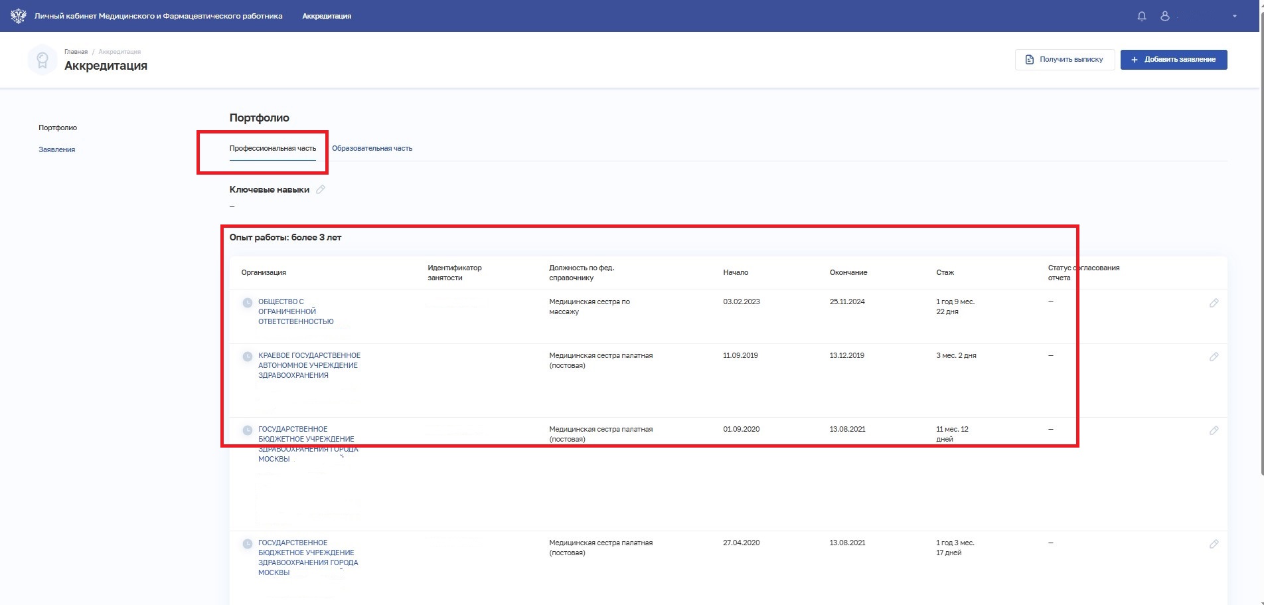Click the accreditation badge icon near title
The height and width of the screenshot is (605, 1264).
[x=42, y=60]
